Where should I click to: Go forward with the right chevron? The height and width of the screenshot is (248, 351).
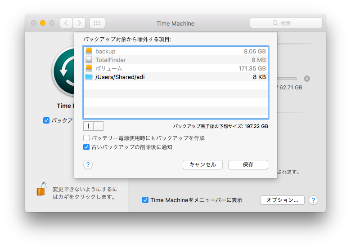pos(79,23)
